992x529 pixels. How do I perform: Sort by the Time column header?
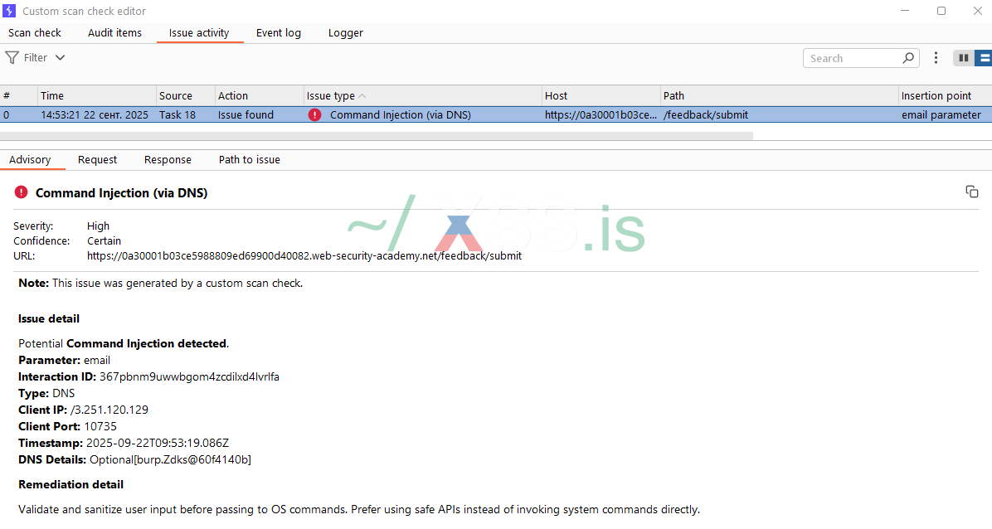(97, 95)
